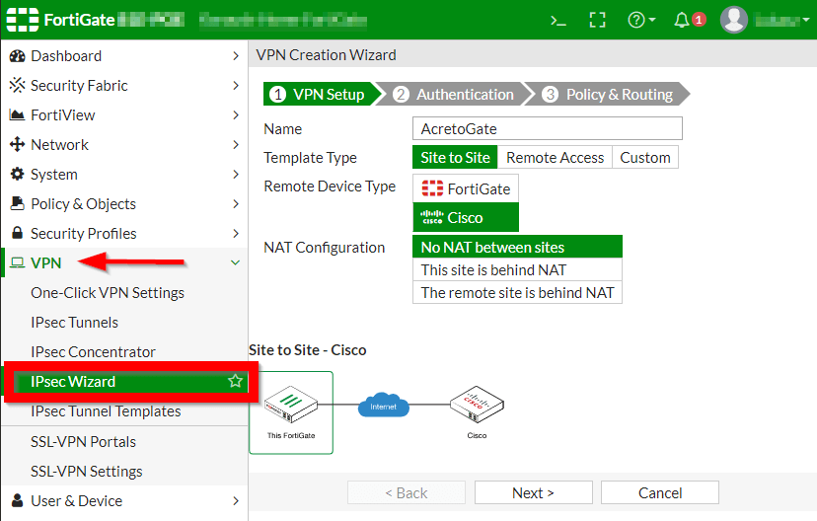The image size is (817, 521).
Task: Click the Cancel button
Action: 660,492
